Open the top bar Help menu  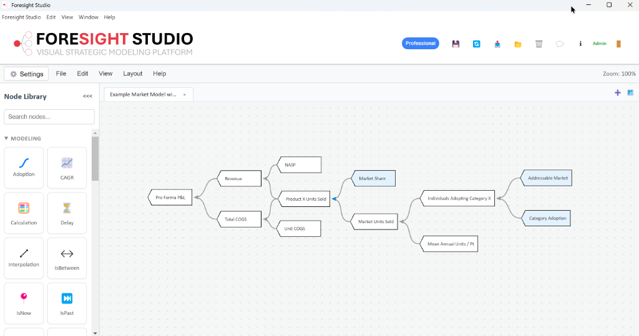click(109, 17)
